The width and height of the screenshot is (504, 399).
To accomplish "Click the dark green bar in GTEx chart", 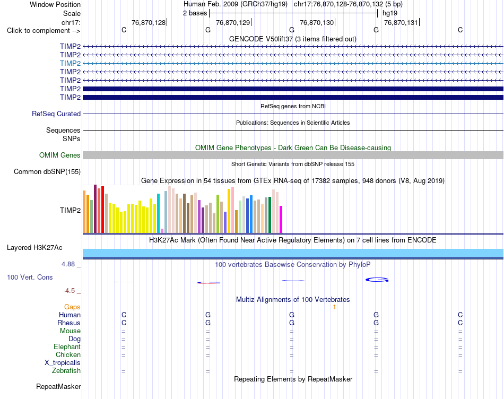I will 270,215.
